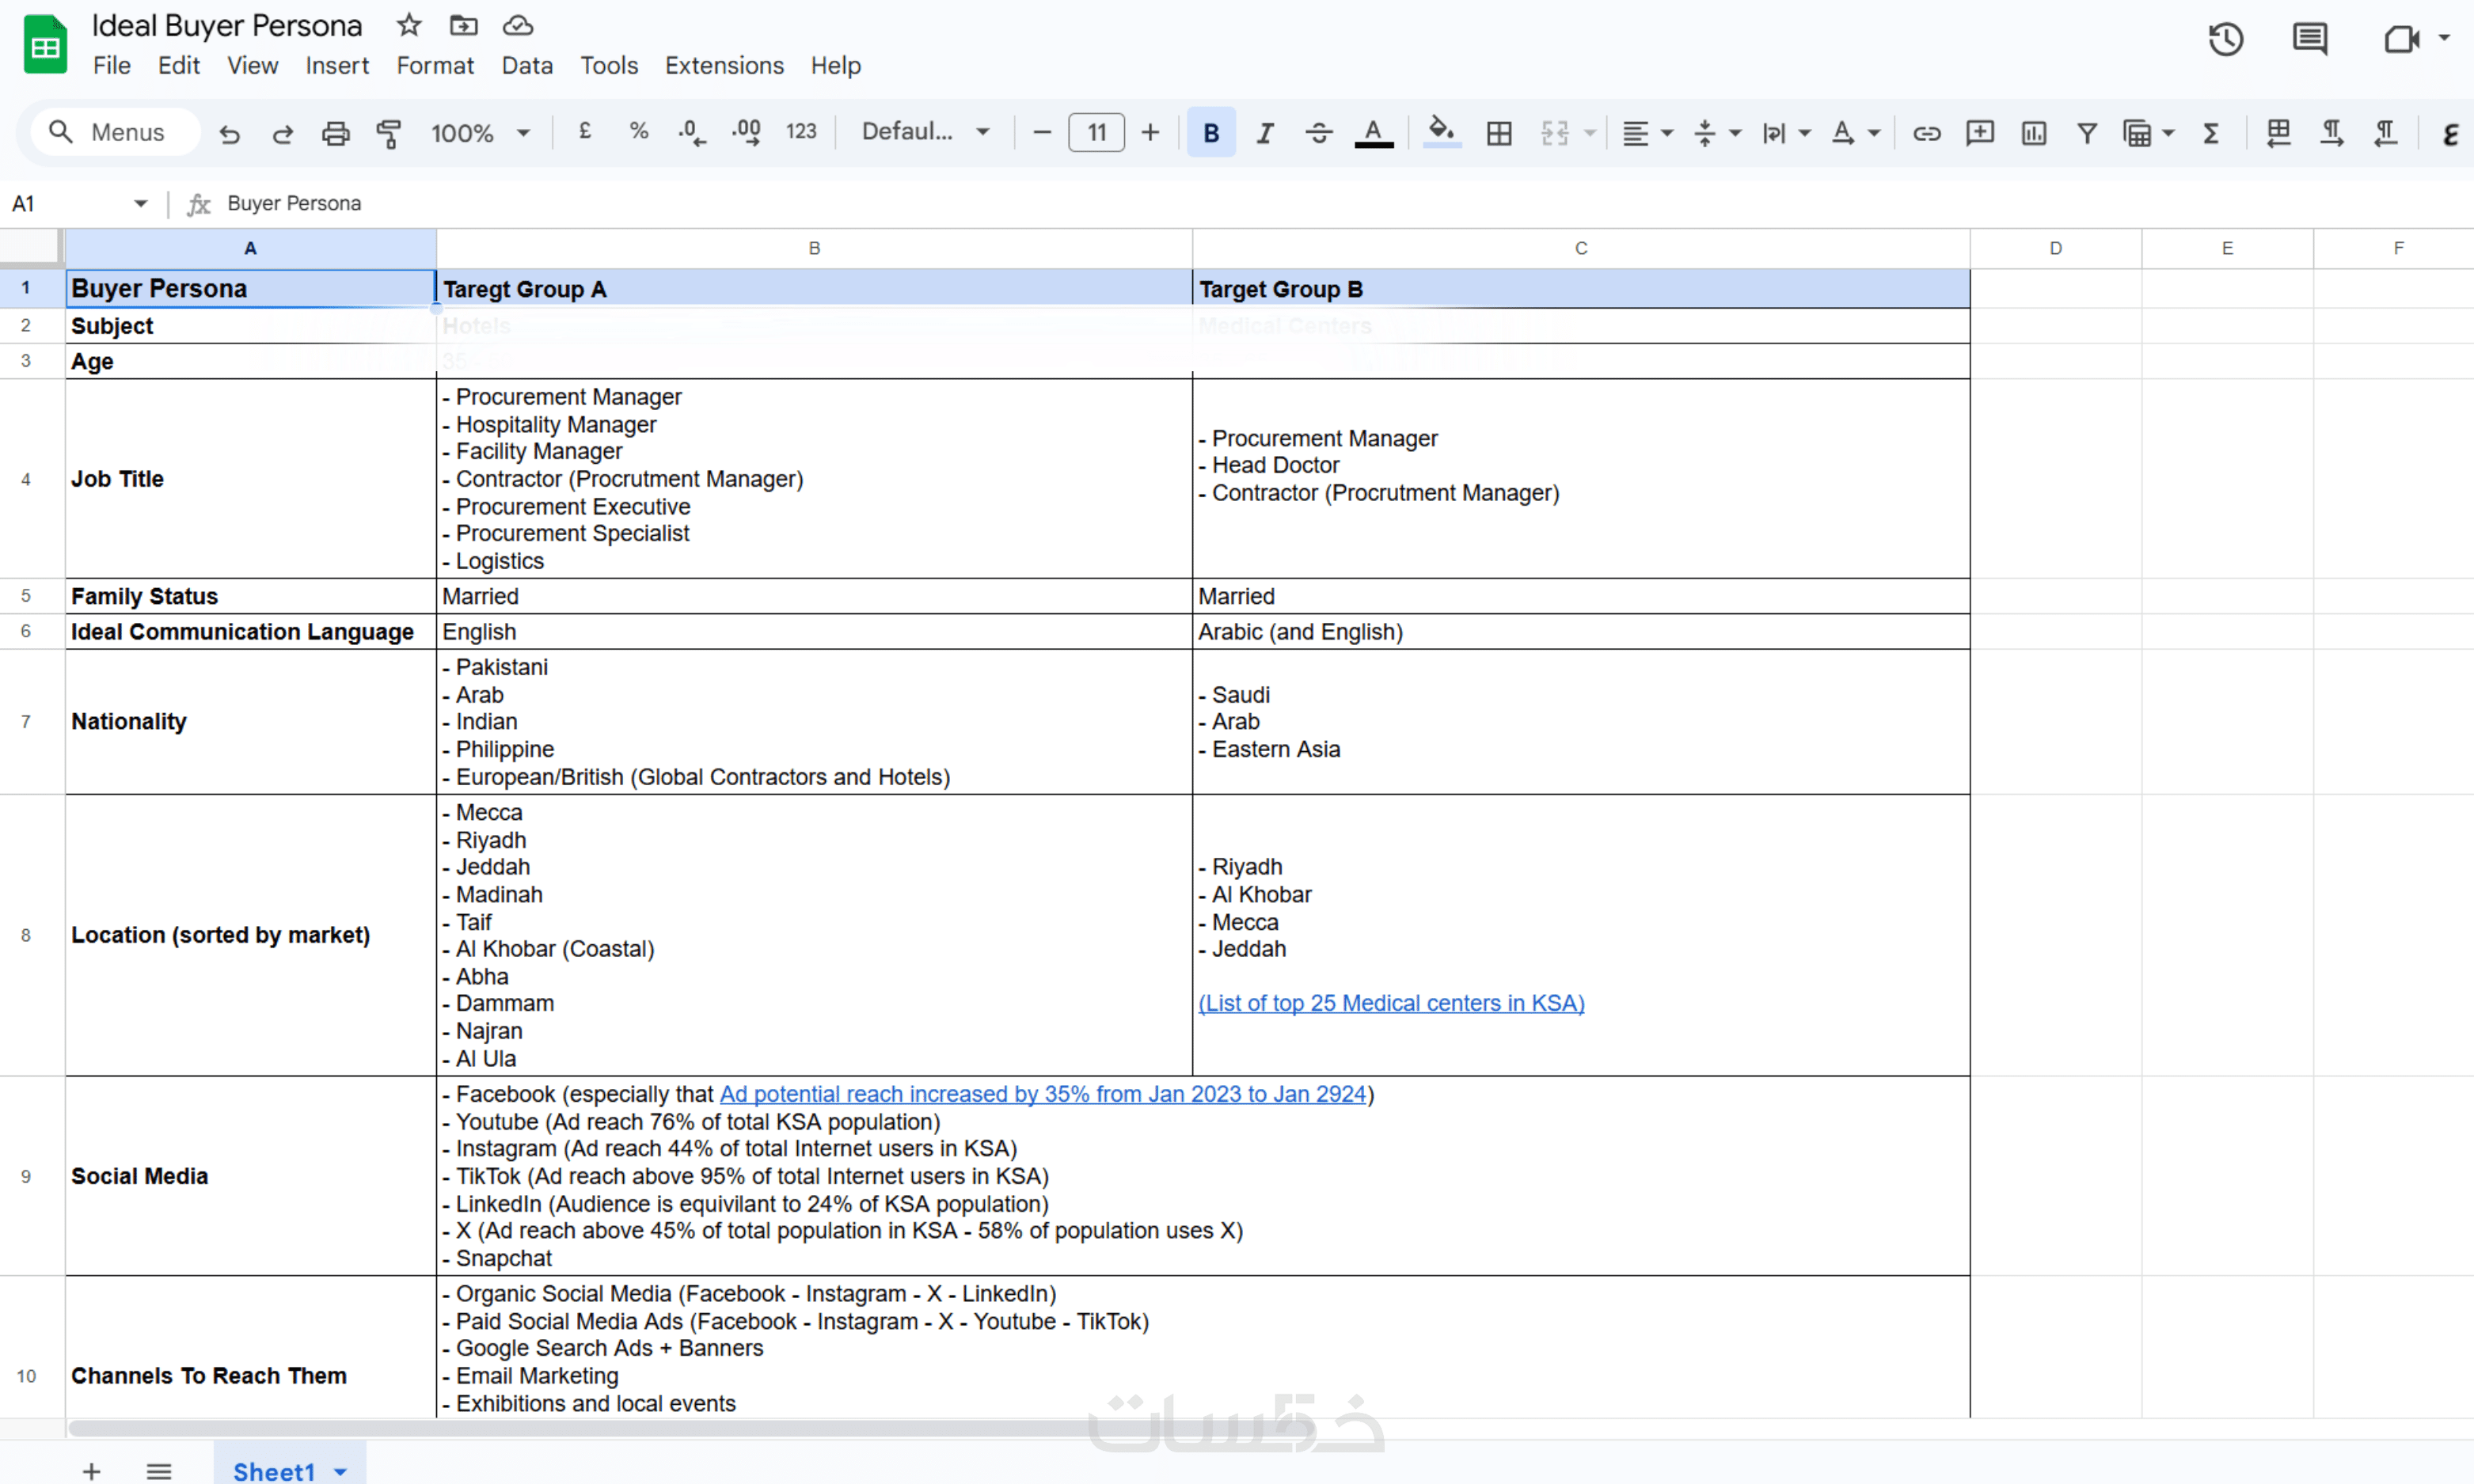Viewport: 2474px width, 1484px height.
Task: Toggle bold formatting button
Action: [1210, 133]
